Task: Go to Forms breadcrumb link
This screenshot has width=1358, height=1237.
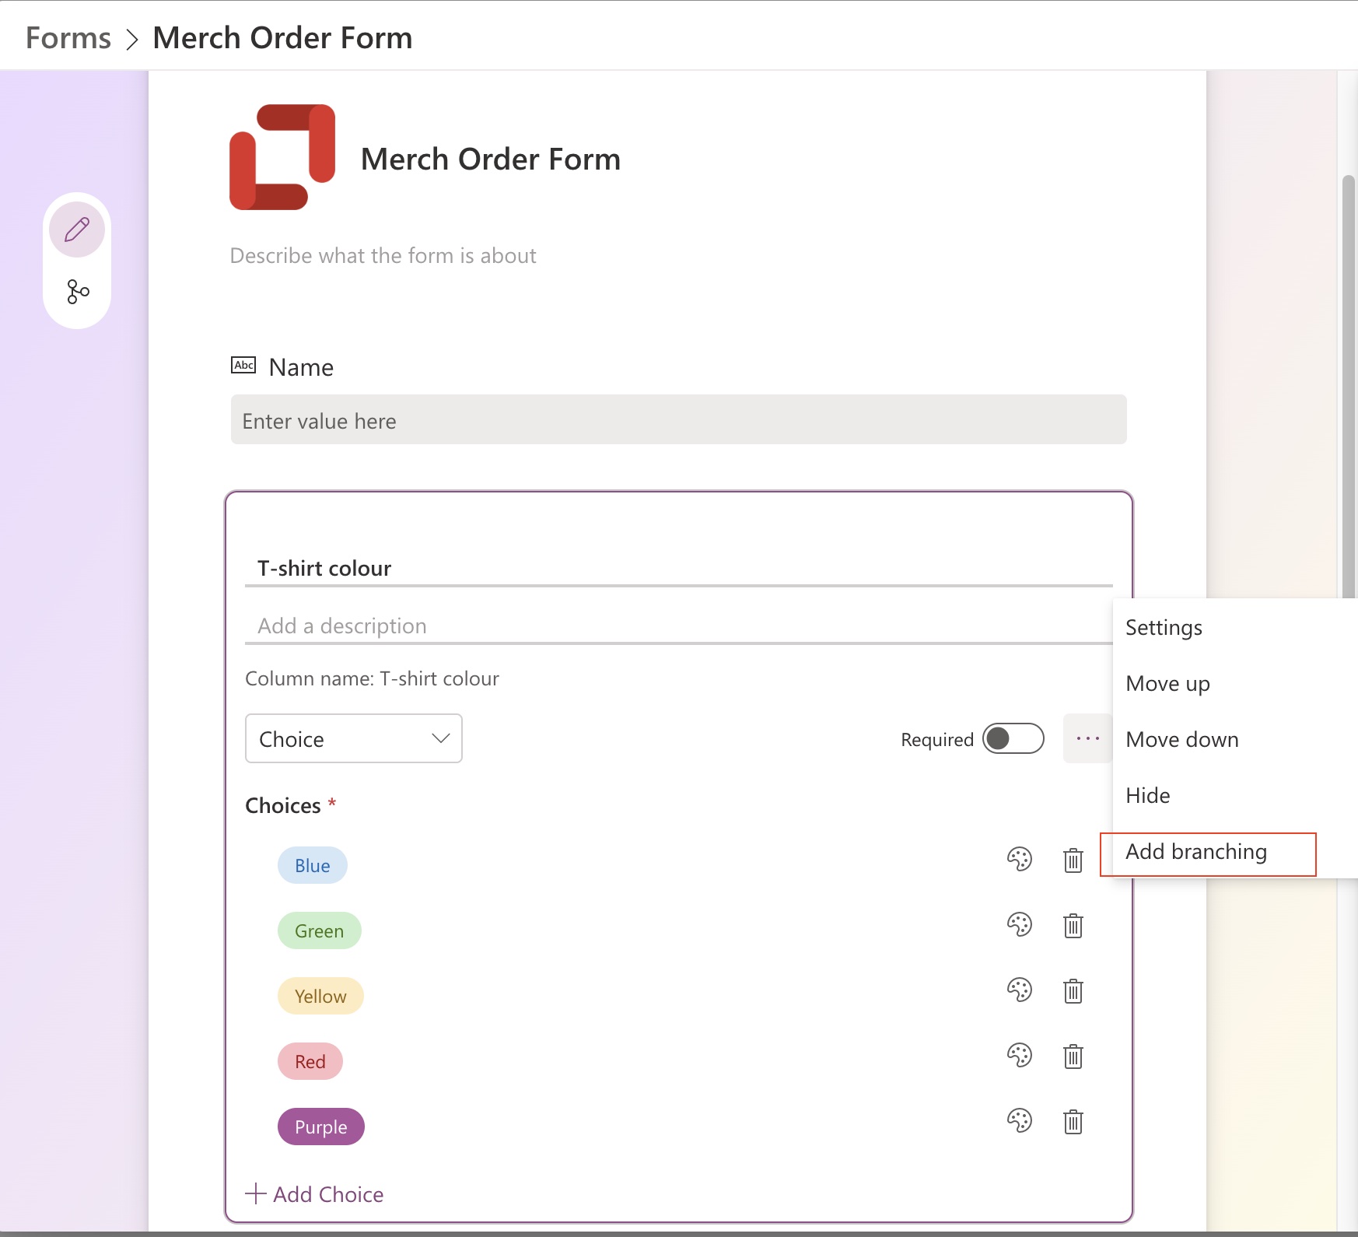Action: pyautogui.click(x=68, y=37)
